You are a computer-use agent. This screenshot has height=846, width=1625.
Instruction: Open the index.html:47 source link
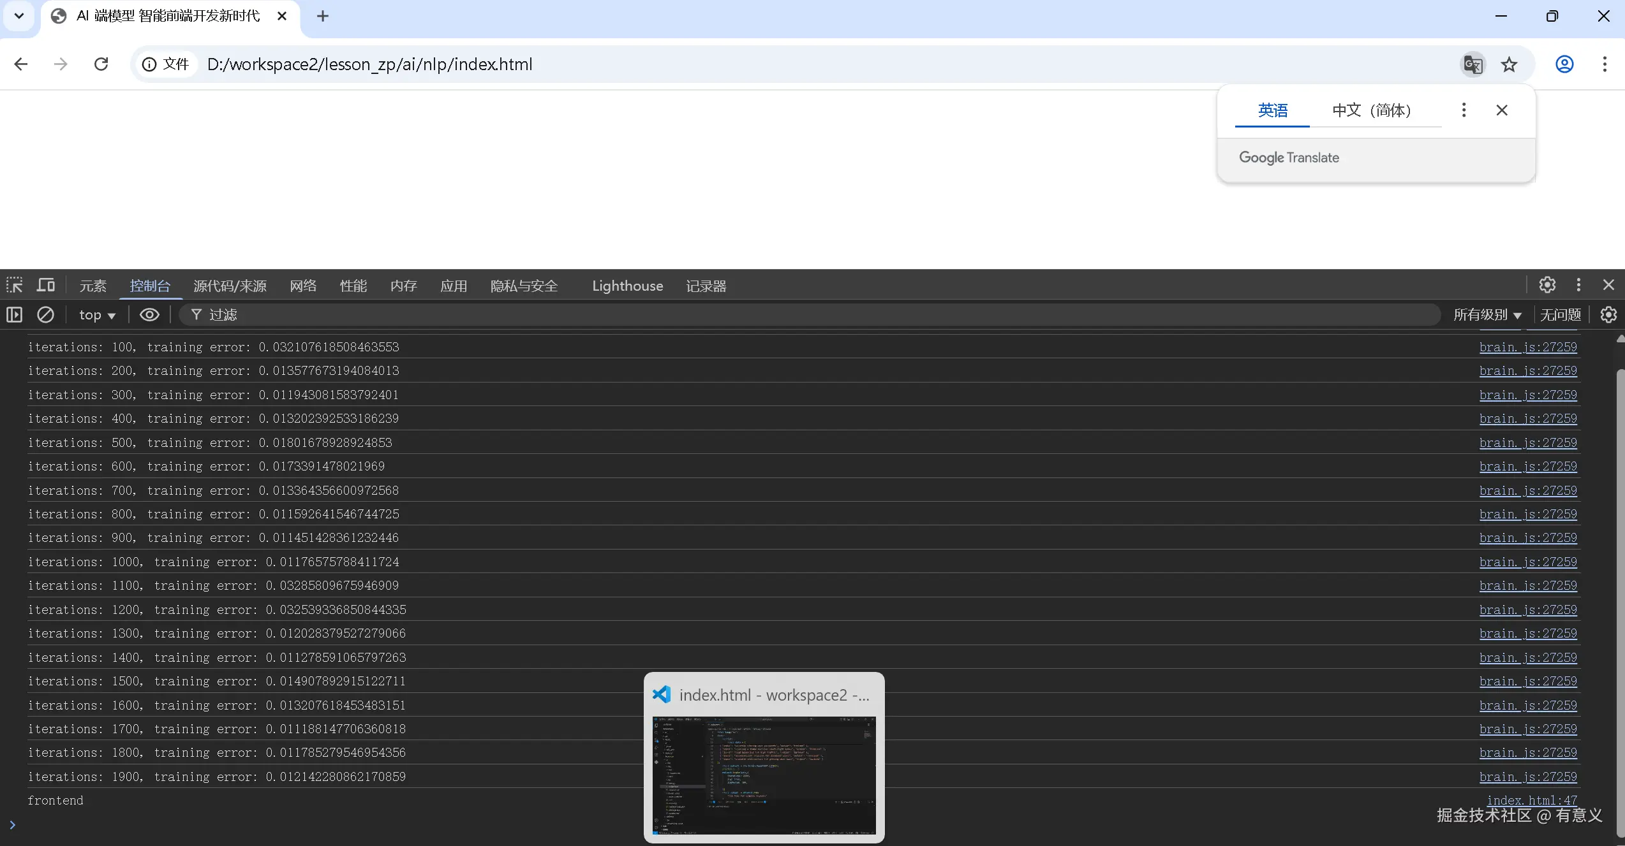(1532, 800)
